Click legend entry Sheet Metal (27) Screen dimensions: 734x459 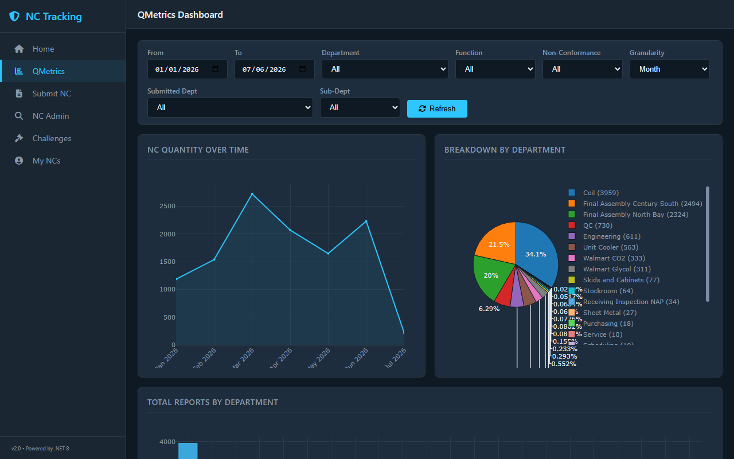pos(610,313)
